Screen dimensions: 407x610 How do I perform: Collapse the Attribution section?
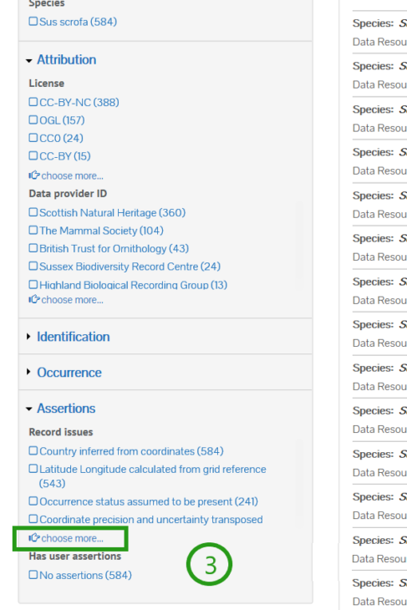click(67, 59)
